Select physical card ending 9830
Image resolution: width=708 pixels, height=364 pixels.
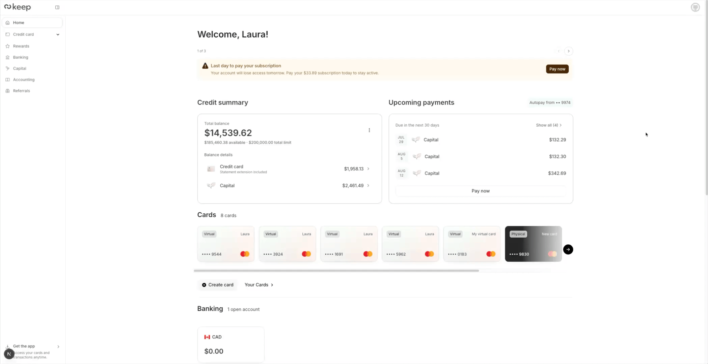click(533, 244)
